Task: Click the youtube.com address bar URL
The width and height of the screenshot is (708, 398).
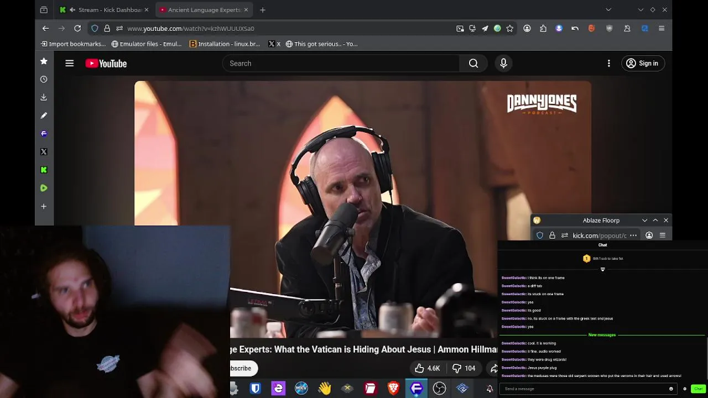Action: pyautogui.click(x=191, y=28)
